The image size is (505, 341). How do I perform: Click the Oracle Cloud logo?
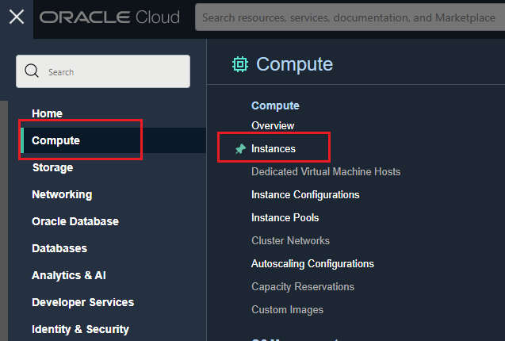pyautogui.click(x=109, y=17)
